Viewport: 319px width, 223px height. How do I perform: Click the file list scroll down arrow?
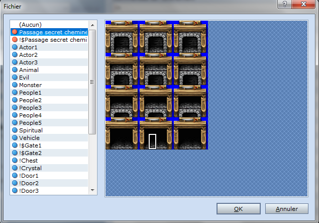coord(92,190)
